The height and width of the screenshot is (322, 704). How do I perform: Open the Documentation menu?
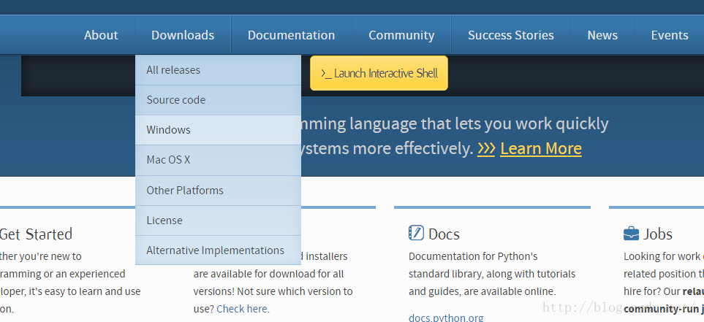click(x=292, y=35)
